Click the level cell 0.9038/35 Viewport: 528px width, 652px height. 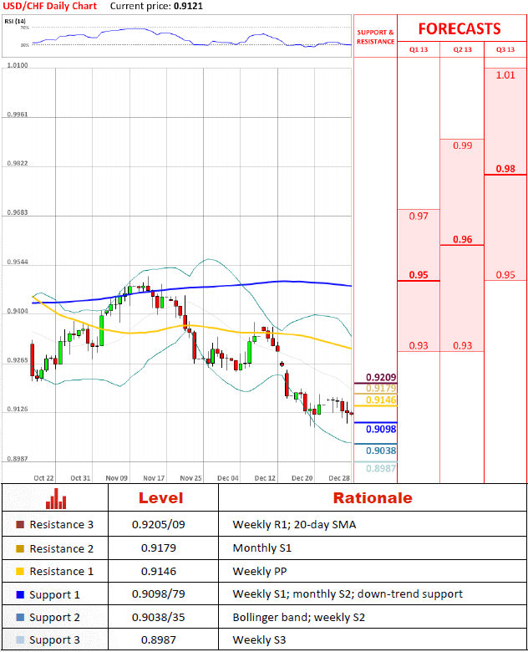click(x=159, y=617)
